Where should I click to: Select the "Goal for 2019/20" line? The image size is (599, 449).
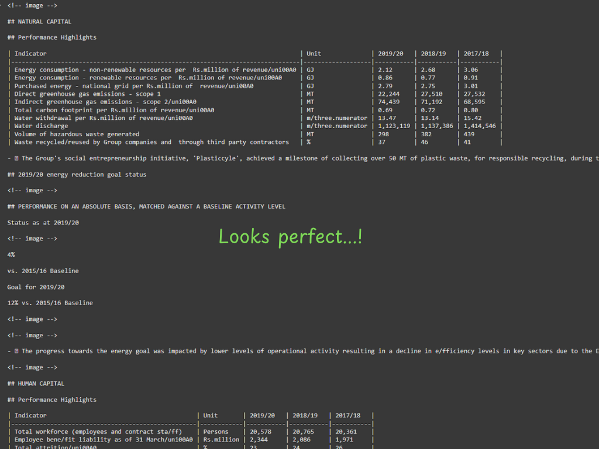click(x=36, y=287)
